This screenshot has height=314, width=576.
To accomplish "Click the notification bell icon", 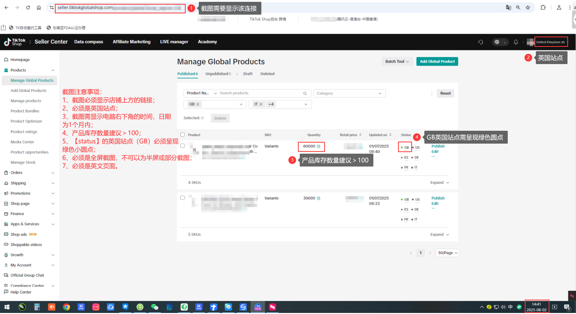I will 516,42.
